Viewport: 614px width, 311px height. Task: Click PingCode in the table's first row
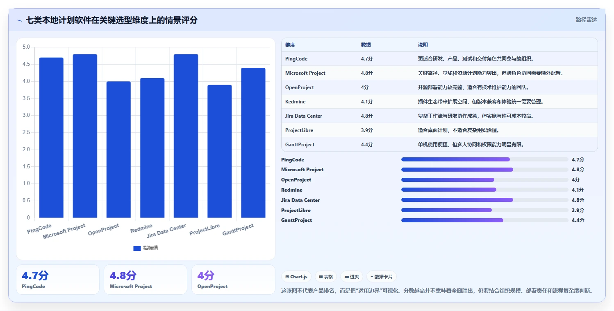point(296,59)
